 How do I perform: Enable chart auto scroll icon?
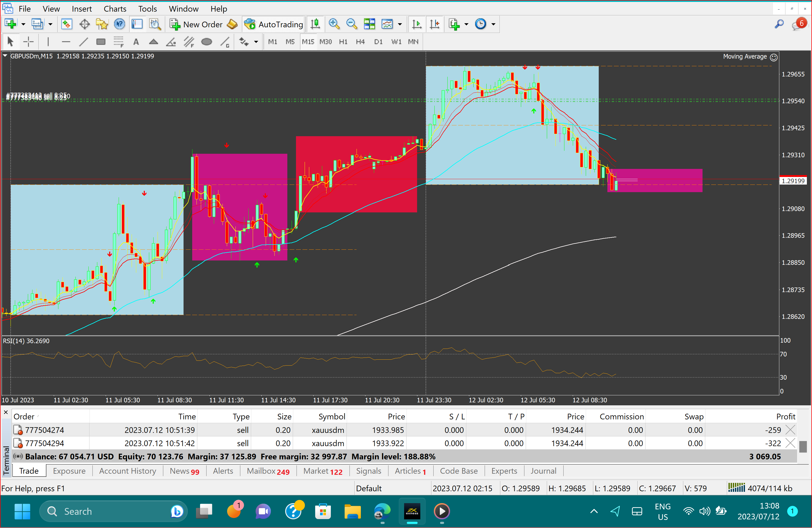tap(417, 24)
